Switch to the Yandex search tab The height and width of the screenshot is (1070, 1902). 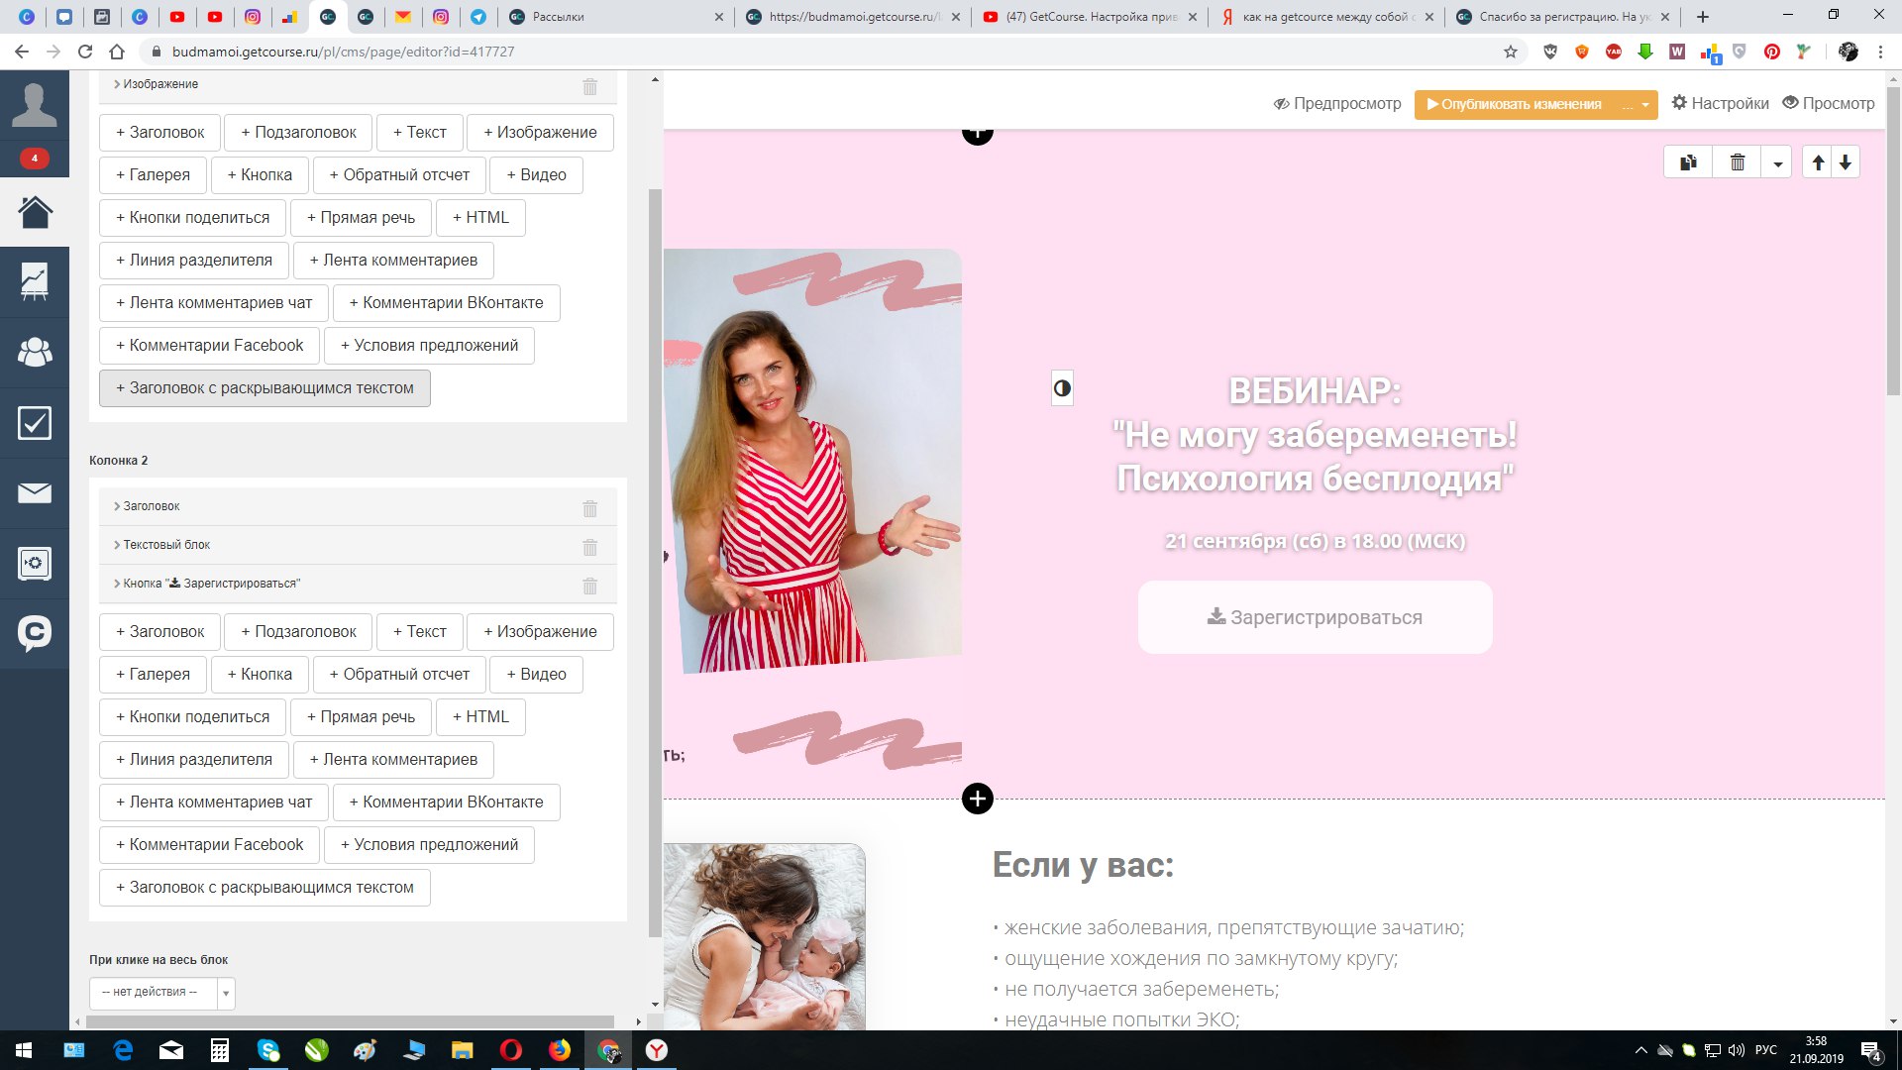[1326, 17]
